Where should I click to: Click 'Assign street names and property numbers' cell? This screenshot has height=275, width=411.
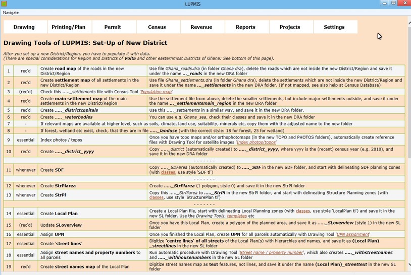(x=92, y=255)
